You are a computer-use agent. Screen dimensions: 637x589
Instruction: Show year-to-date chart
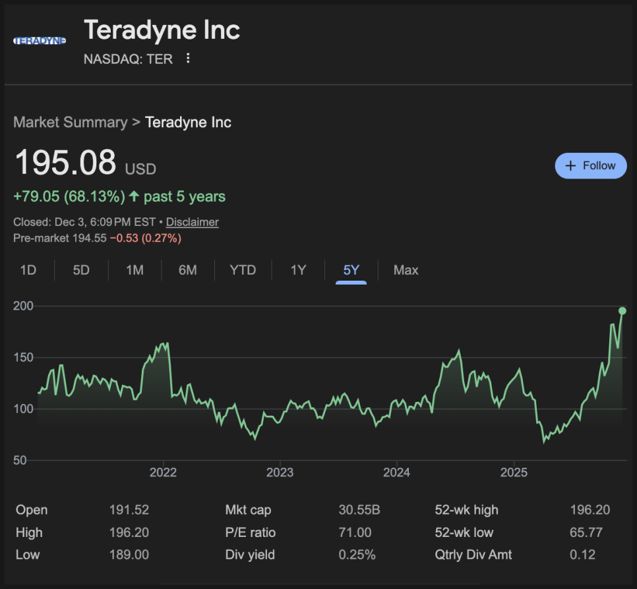pos(243,270)
